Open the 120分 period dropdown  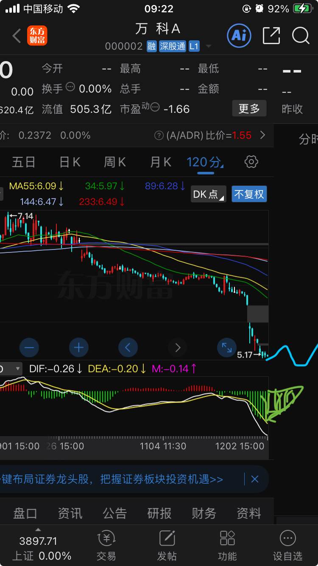click(205, 162)
